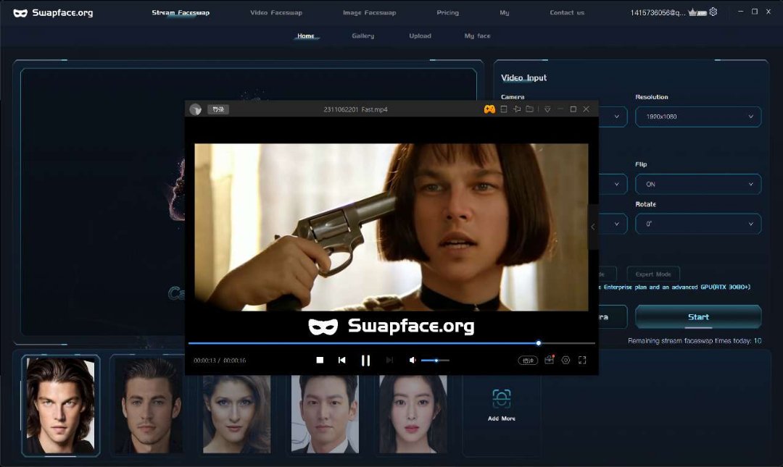Mute the video player speaker

tap(413, 360)
